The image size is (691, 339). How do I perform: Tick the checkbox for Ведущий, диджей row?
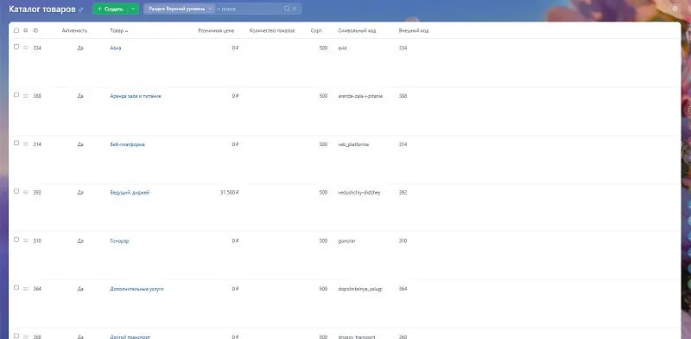[x=16, y=192]
